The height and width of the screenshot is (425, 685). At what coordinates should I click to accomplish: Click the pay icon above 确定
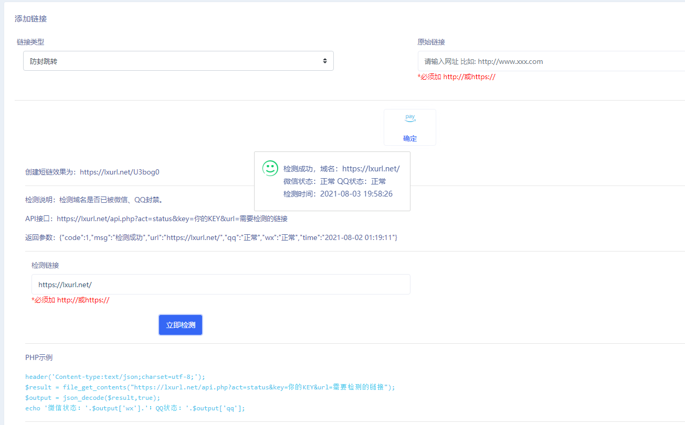[x=410, y=118]
